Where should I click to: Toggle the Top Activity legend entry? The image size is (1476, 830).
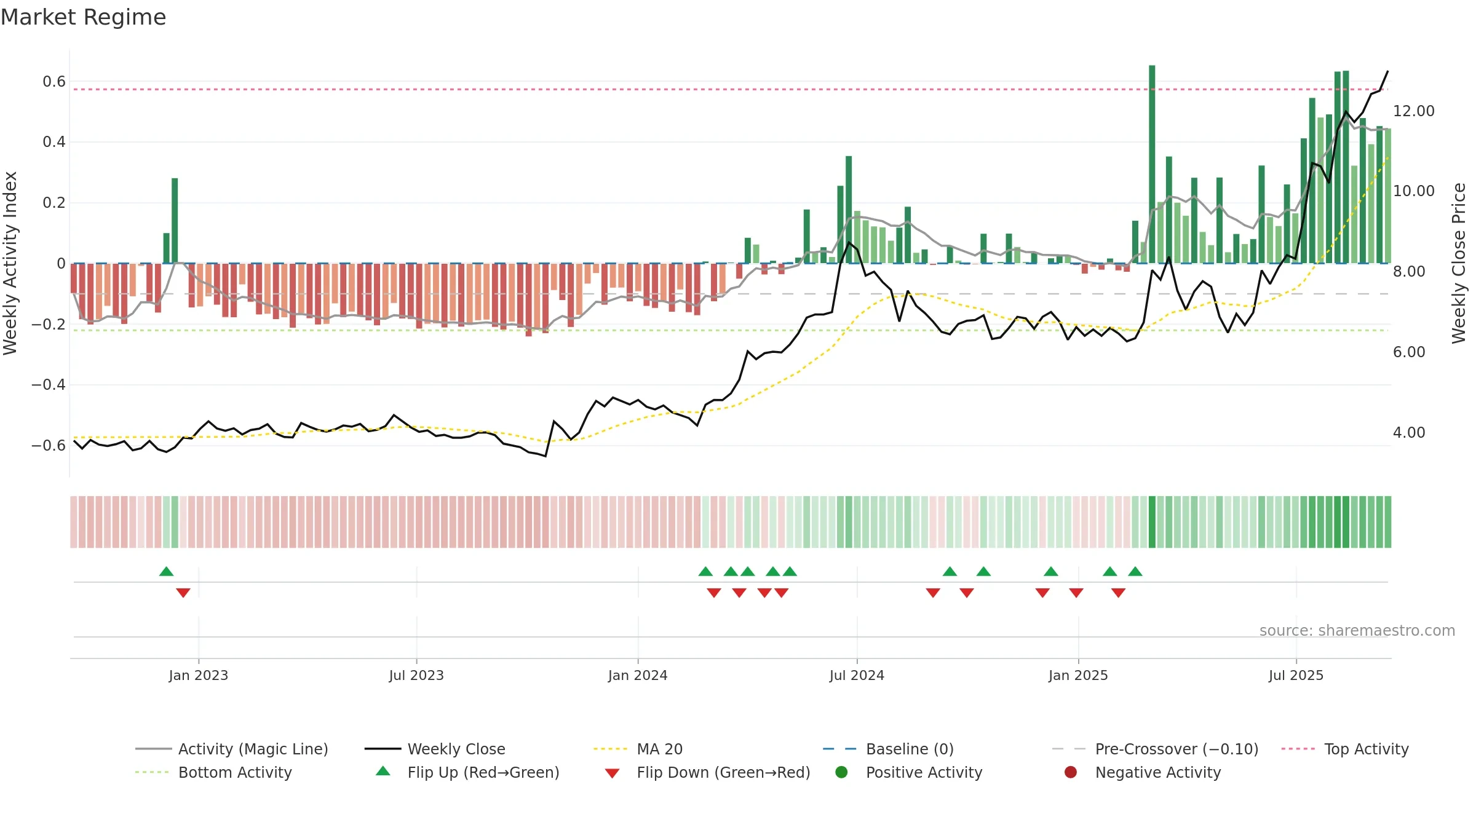(1345, 749)
